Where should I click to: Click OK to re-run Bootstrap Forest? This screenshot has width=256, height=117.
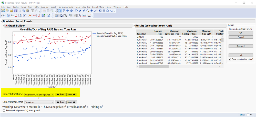(241, 33)
